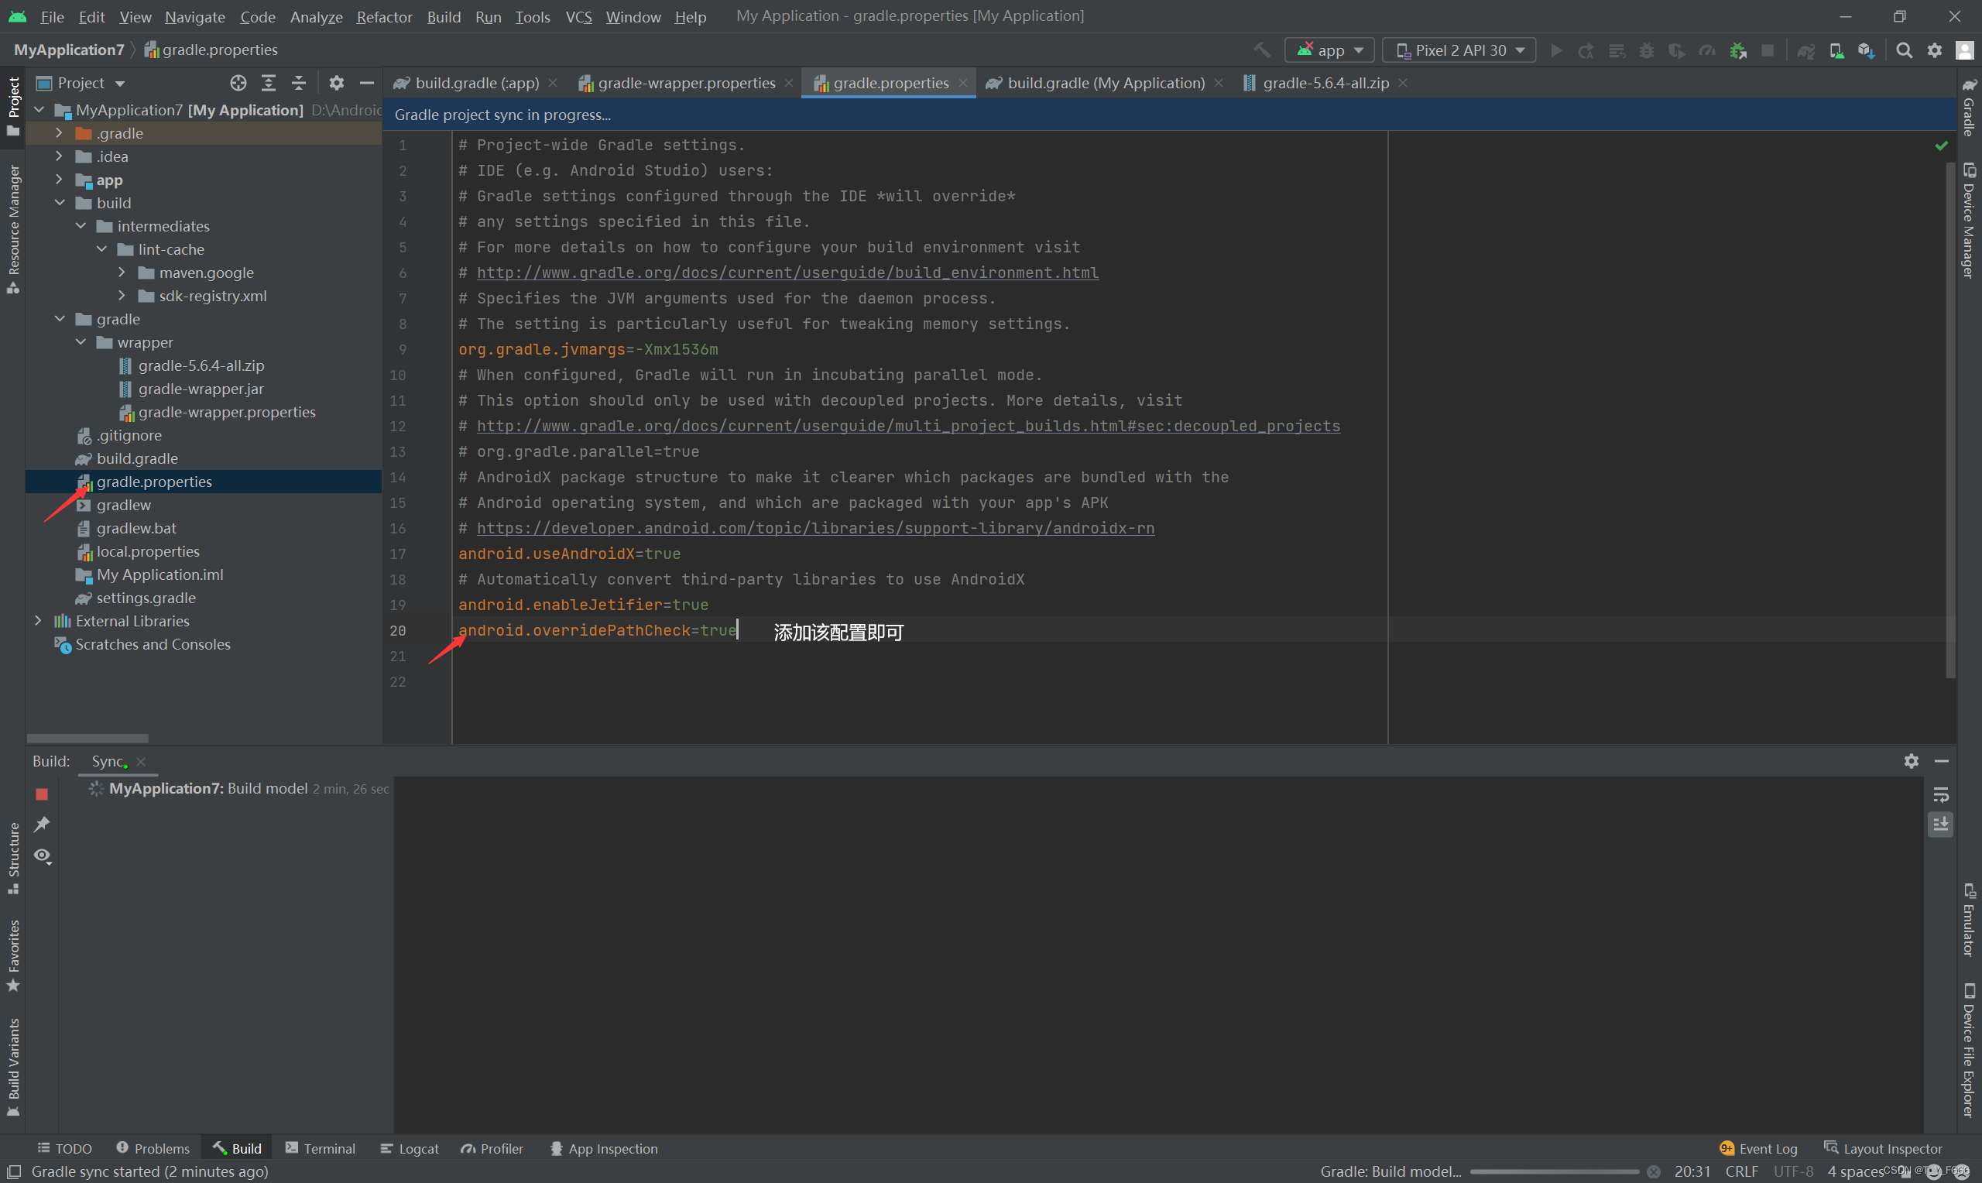Switch to the gradle-wrapper.properties tab
The width and height of the screenshot is (1982, 1183).
click(685, 83)
